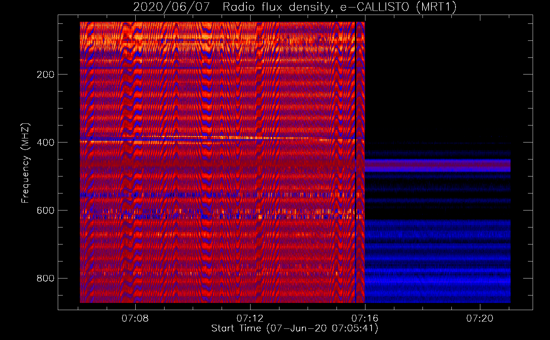The image size is (550, 340).
Task: Click the dark vertical line in the spectrogram
Action: (x=355, y=162)
